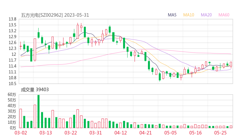
Task: Click the tallest green volume bar near 60万
Action: click(x=39, y=111)
